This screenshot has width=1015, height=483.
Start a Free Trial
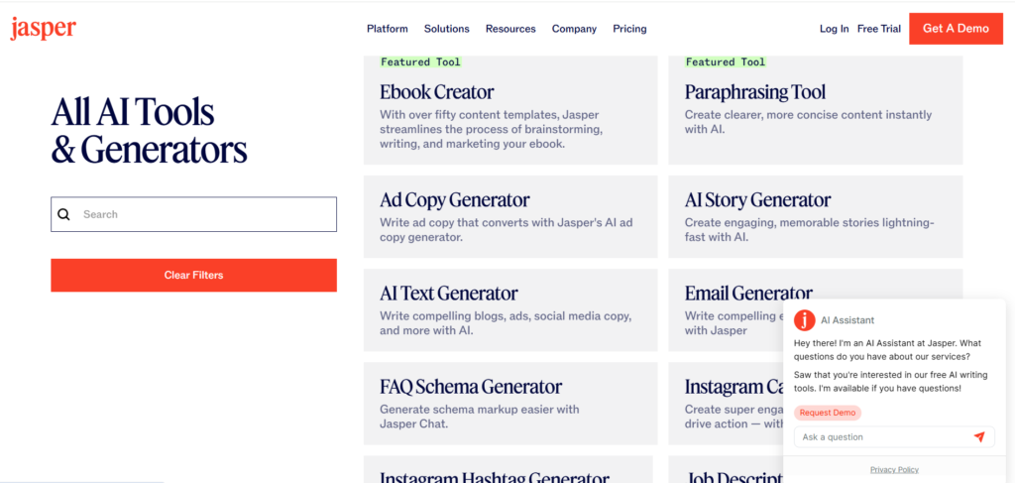click(879, 29)
